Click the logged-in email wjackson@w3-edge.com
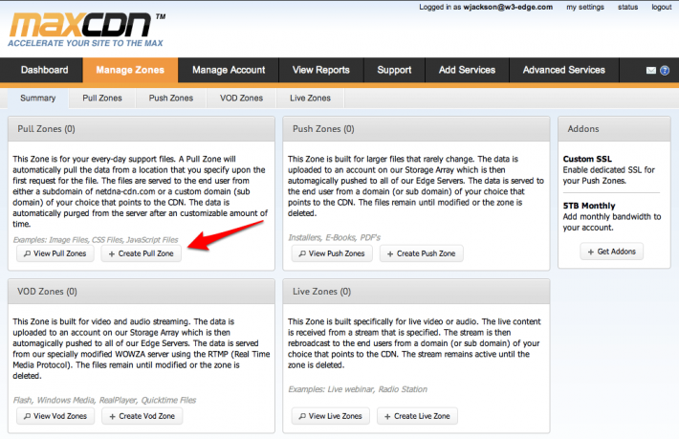The width and height of the screenshot is (679, 439). pos(508,7)
